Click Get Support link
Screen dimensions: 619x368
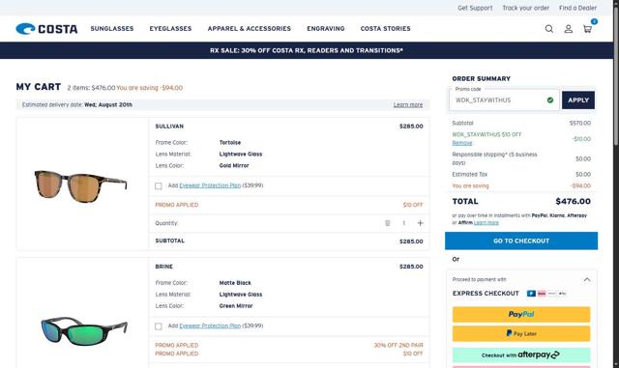point(475,8)
